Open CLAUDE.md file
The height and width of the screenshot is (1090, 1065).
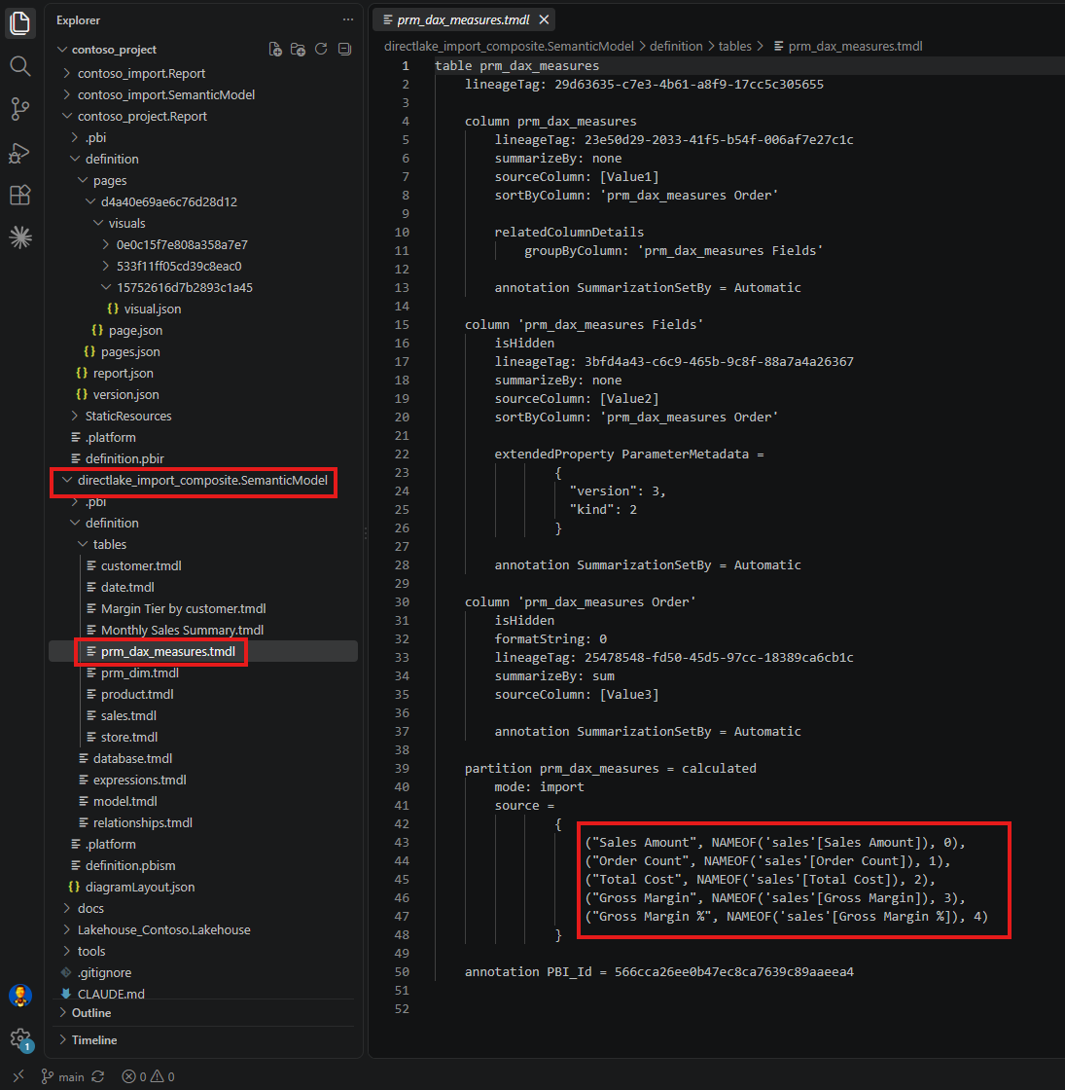point(111,994)
